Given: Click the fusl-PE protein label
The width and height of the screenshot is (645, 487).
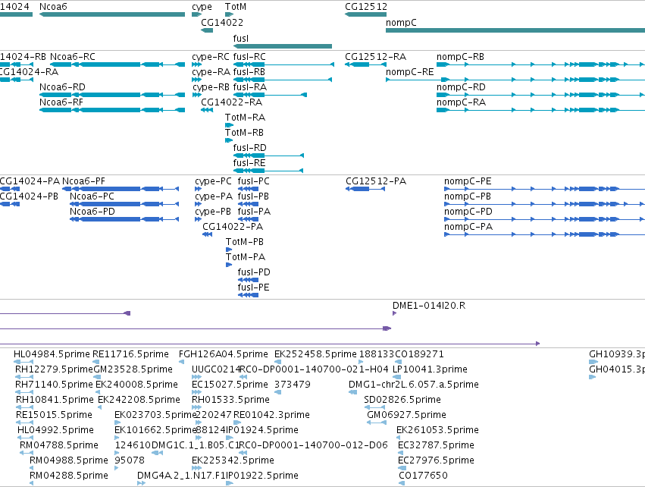Looking at the screenshot, I should click(253, 287).
